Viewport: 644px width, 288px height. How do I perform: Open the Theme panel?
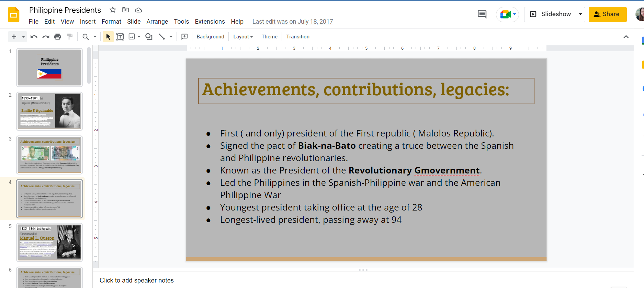coord(269,37)
